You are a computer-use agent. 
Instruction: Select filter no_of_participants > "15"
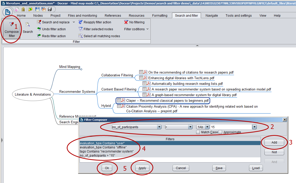pos(170,156)
